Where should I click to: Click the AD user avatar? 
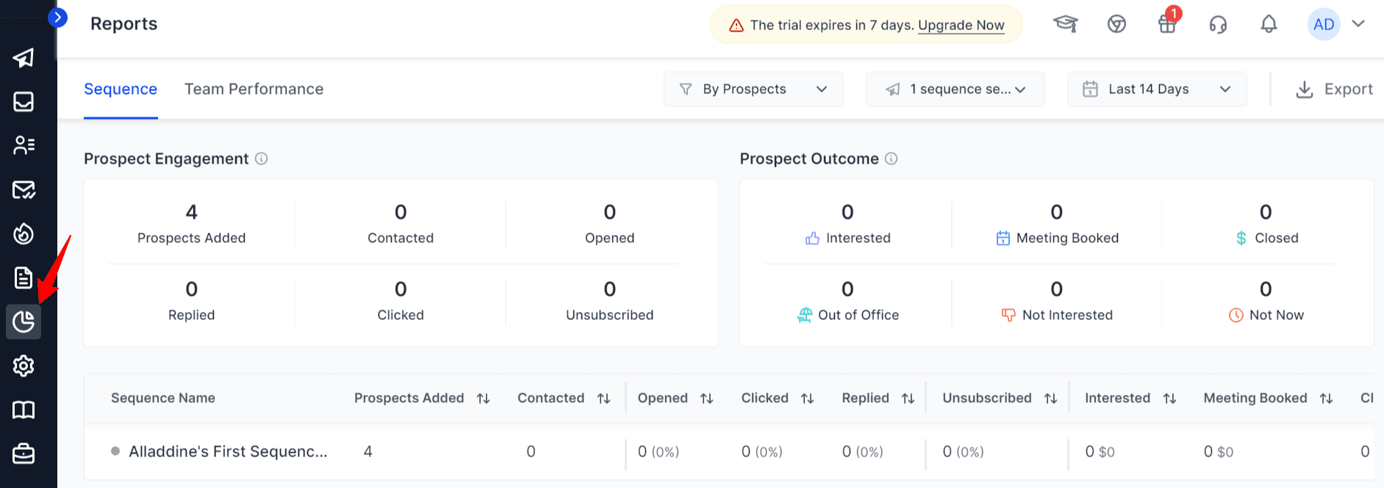[1324, 24]
